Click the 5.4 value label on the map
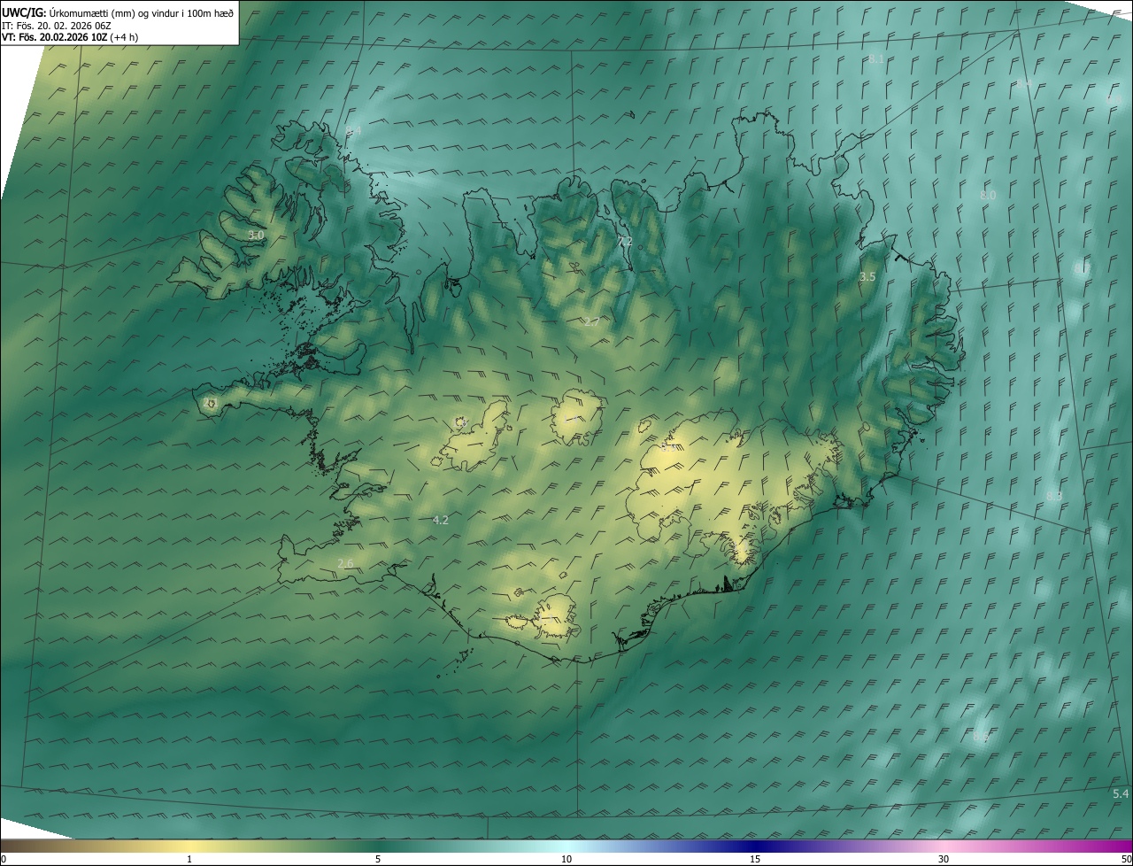1133x866 pixels. coord(1121,793)
